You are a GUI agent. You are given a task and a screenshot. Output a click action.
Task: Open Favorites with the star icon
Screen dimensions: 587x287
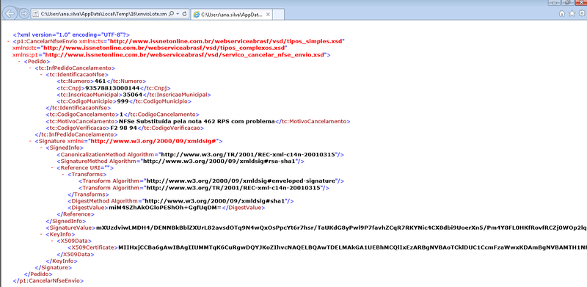[x=572, y=13]
